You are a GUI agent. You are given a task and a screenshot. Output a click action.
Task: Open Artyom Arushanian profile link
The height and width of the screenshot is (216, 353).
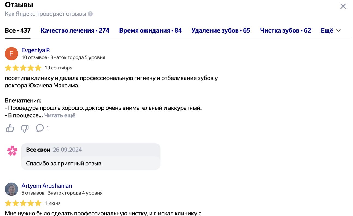[x=47, y=186]
